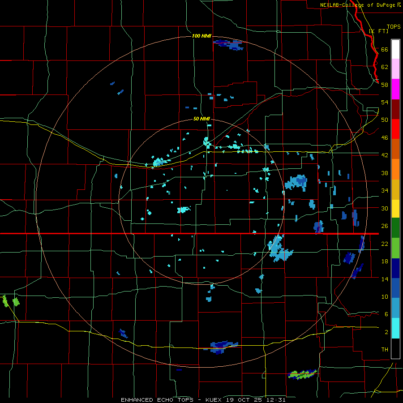Click the 42 legend value
This screenshot has width=403, height=403.
pyautogui.click(x=385, y=155)
